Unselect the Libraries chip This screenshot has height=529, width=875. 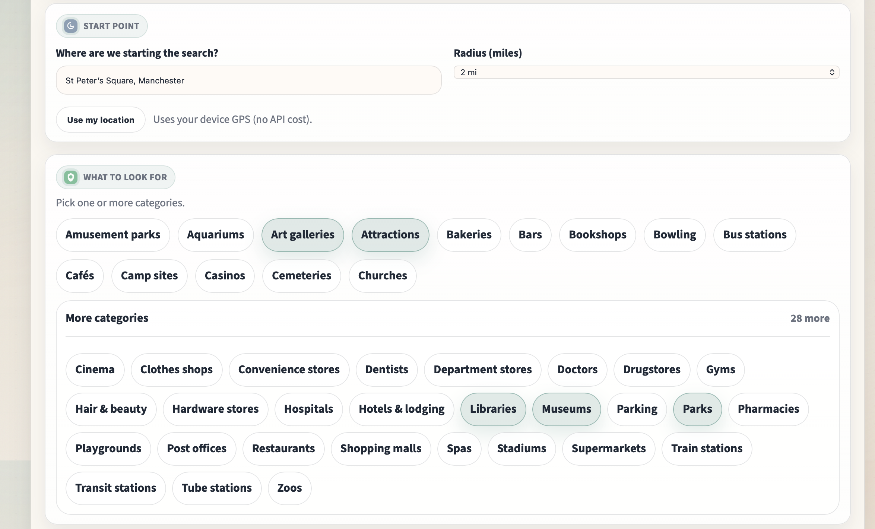[x=493, y=409]
